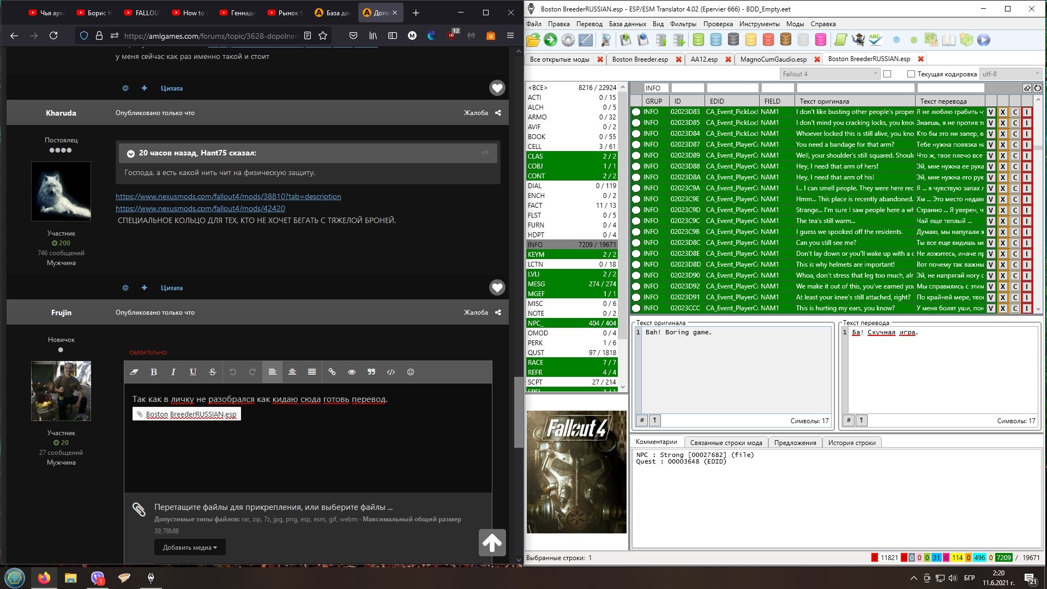Viewport: 1047px width, 589px height.
Task: Open the 'Добавить медиа' dropdown
Action: coord(189,548)
